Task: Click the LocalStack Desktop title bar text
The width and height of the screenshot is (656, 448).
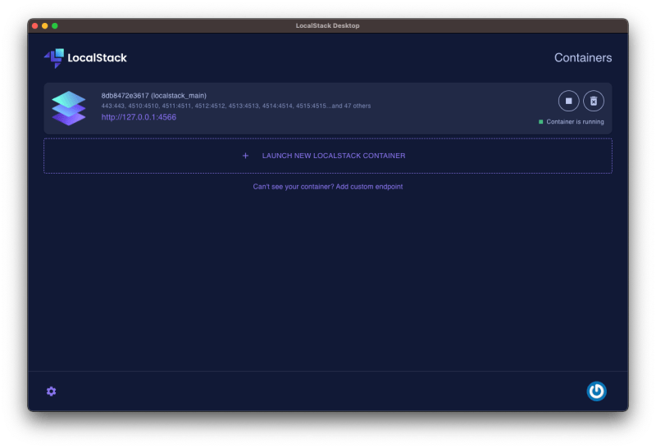Action: tap(327, 26)
